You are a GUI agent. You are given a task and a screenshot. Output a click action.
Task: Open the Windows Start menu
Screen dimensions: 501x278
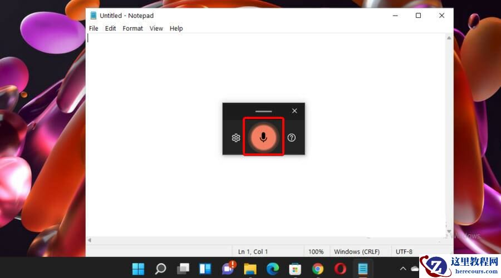click(139, 269)
